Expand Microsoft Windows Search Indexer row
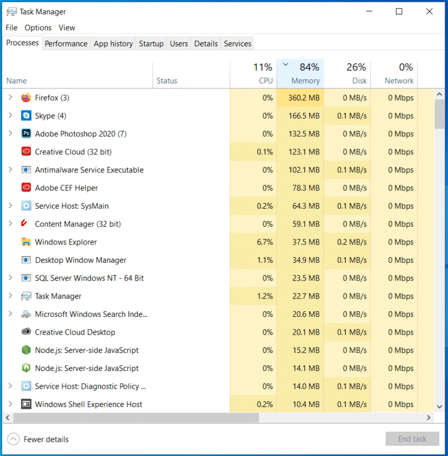 tap(10, 314)
